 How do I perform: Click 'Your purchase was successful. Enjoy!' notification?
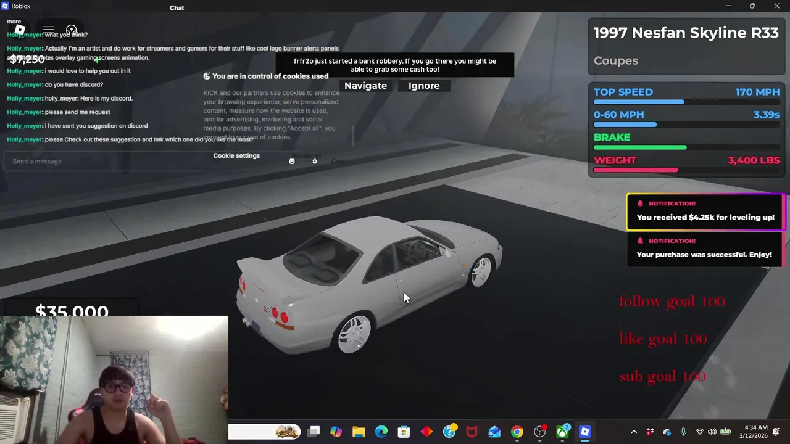pos(705,249)
